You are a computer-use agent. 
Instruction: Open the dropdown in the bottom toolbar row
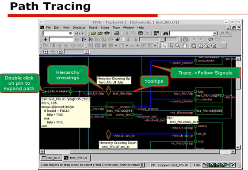87,52
